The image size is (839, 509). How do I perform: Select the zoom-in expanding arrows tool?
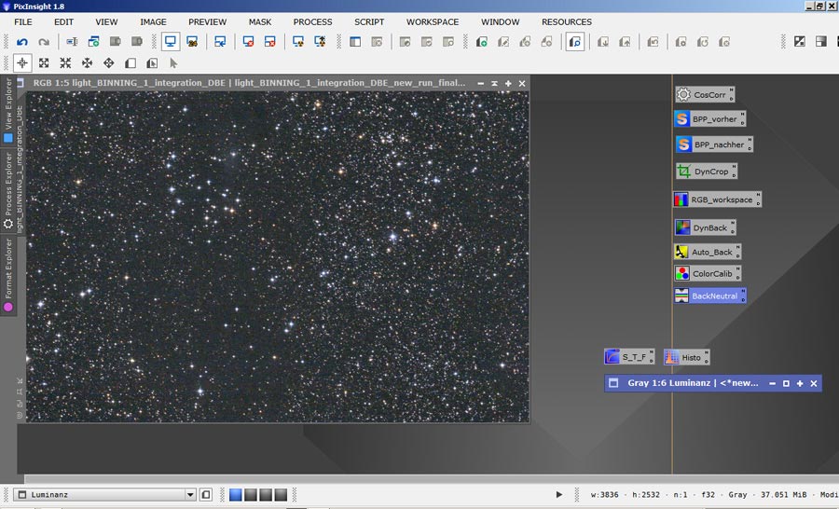click(x=44, y=63)
